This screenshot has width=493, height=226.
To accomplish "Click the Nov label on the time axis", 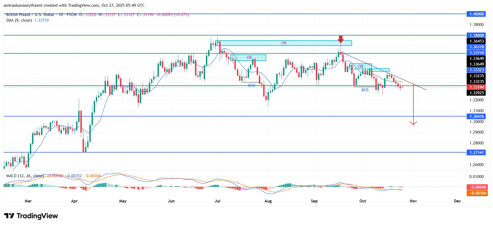I will coord(413,201).
